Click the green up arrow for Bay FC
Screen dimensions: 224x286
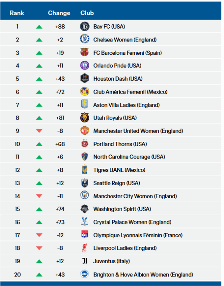(x=39, y=27)
